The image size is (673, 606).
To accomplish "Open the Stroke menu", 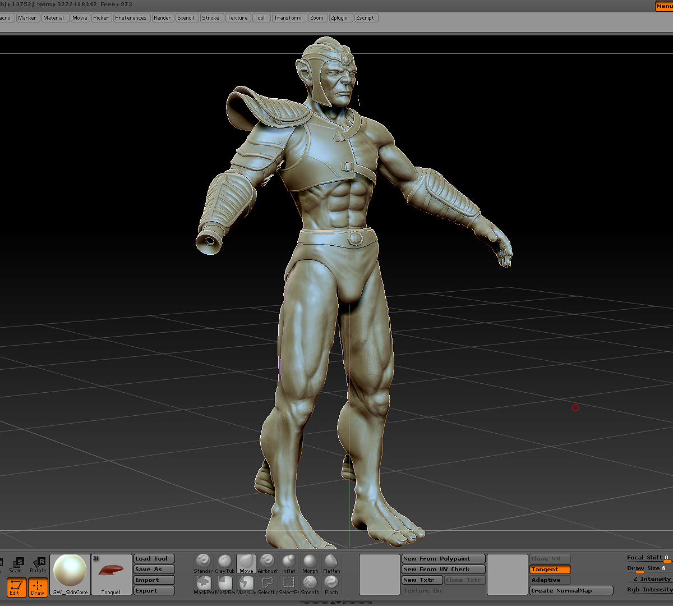I will [211, 18].
